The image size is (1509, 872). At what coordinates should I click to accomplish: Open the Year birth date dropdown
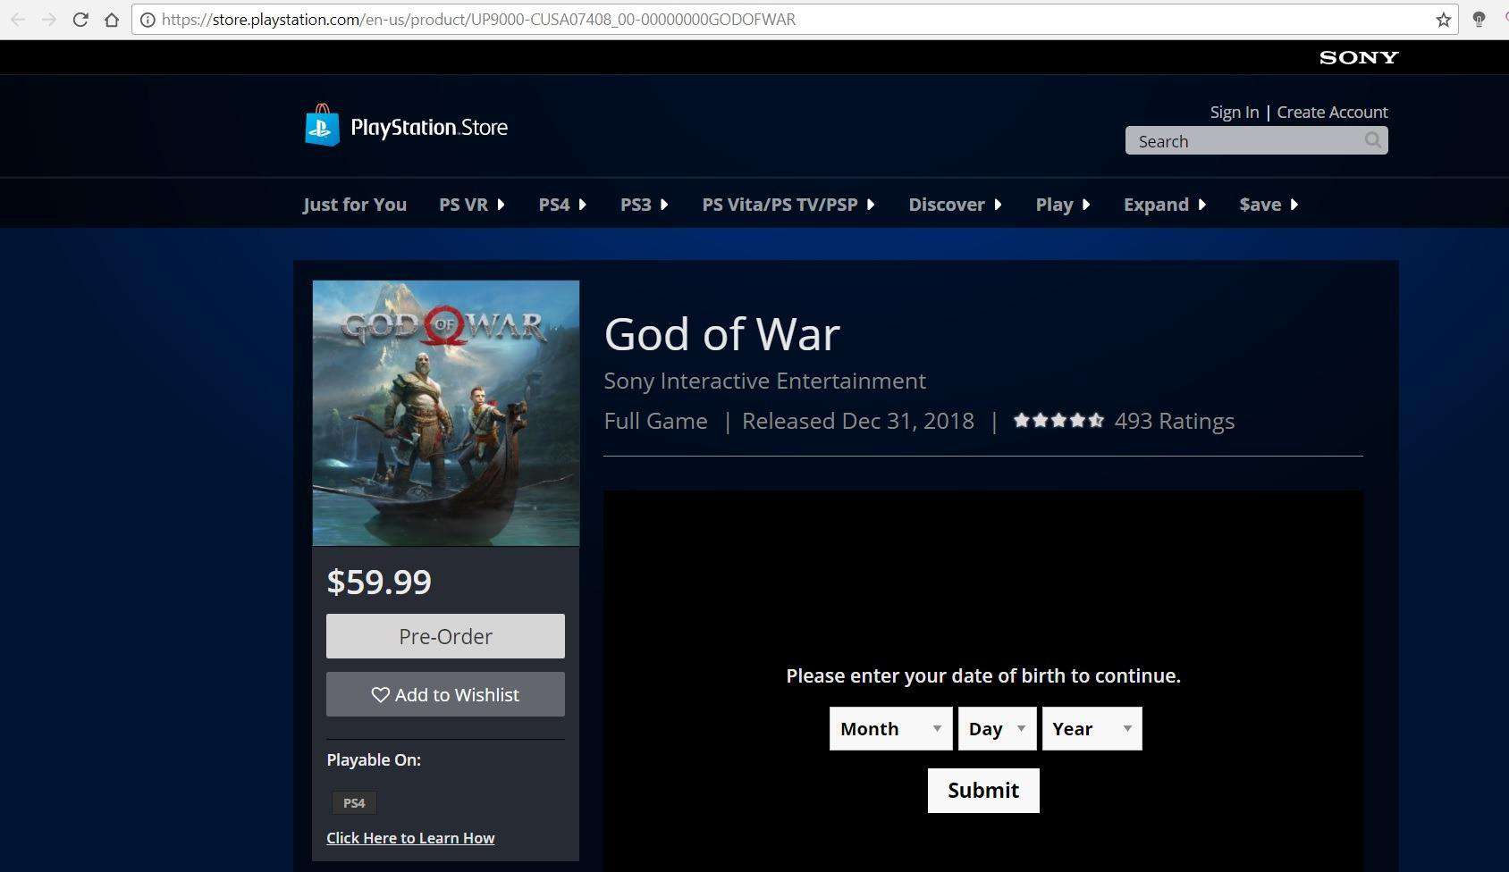(1092, 728)
